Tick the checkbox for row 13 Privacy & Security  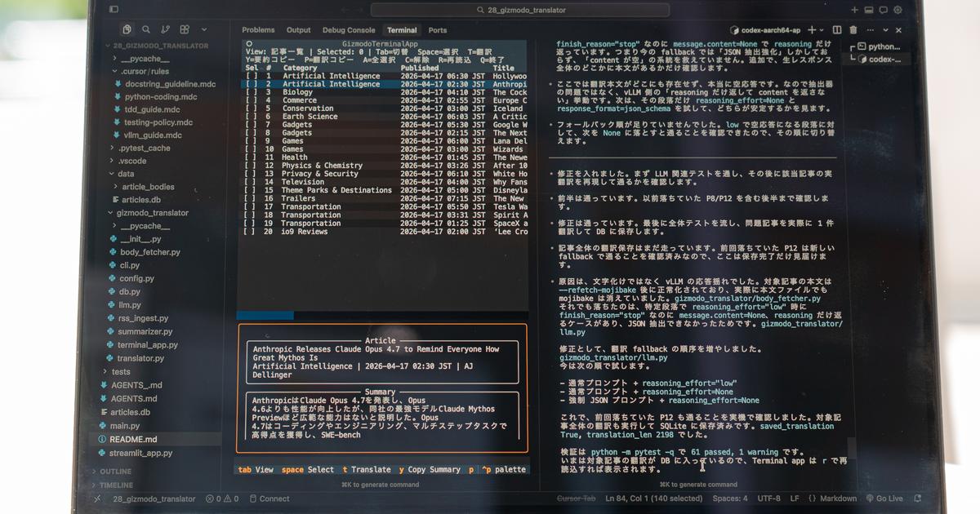(x=252, y=174)
